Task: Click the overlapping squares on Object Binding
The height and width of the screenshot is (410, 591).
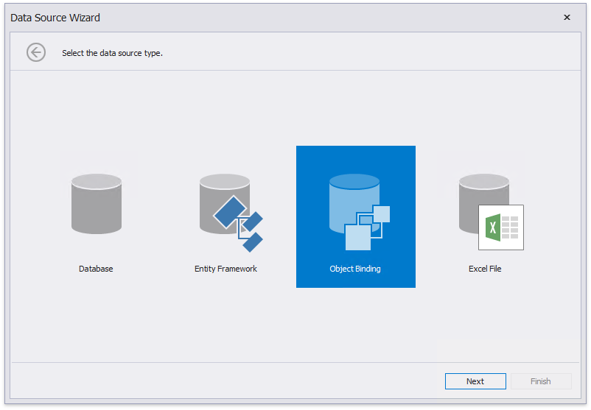Action: [366, 228]
